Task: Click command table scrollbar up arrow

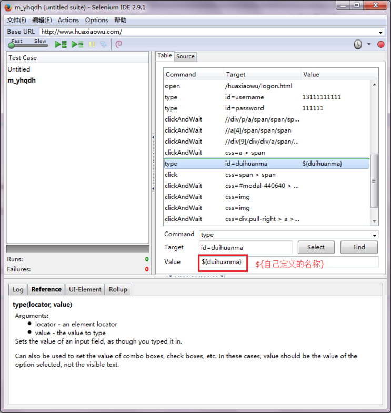Action: tap(374, 85)
